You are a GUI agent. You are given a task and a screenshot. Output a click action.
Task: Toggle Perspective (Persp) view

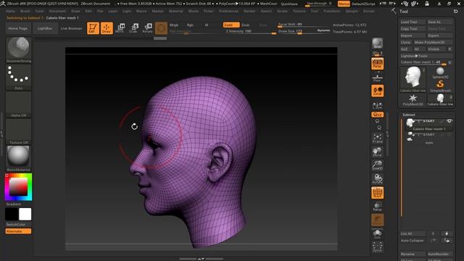click(377, 64)
